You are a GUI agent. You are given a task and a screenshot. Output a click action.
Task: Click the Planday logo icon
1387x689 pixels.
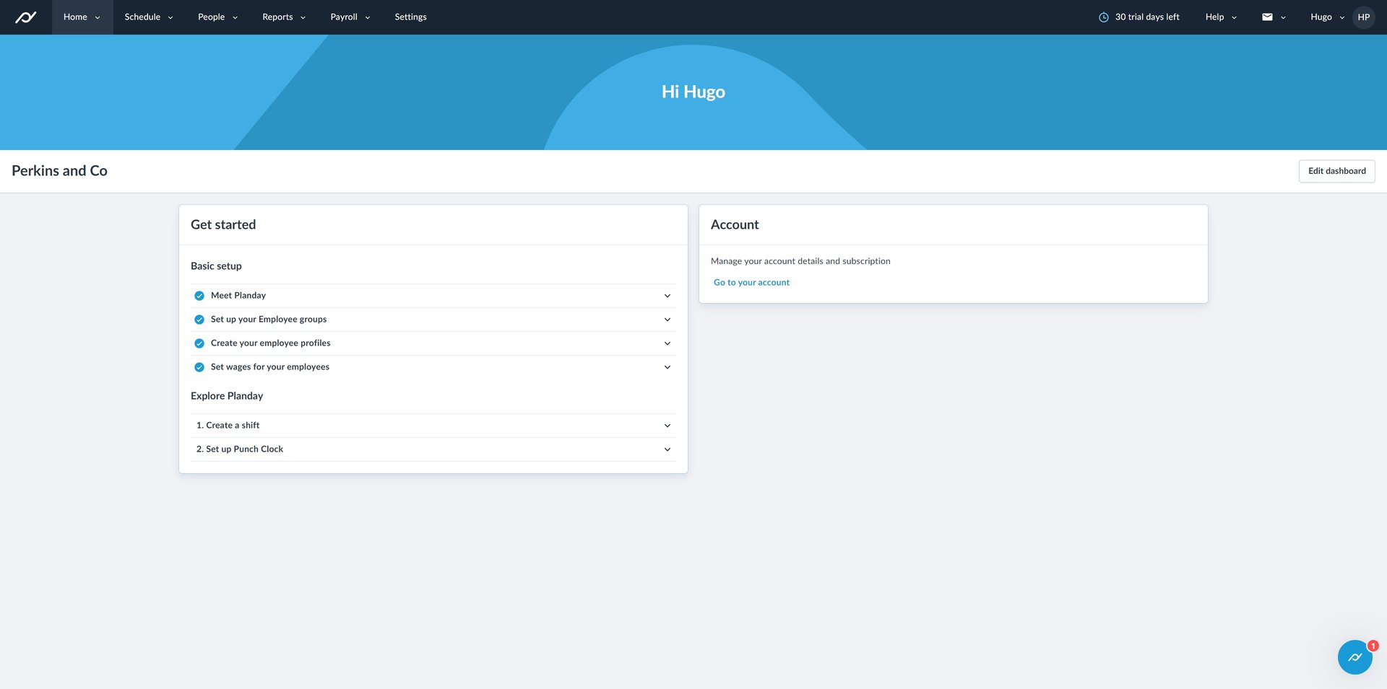tap(25, 17)
